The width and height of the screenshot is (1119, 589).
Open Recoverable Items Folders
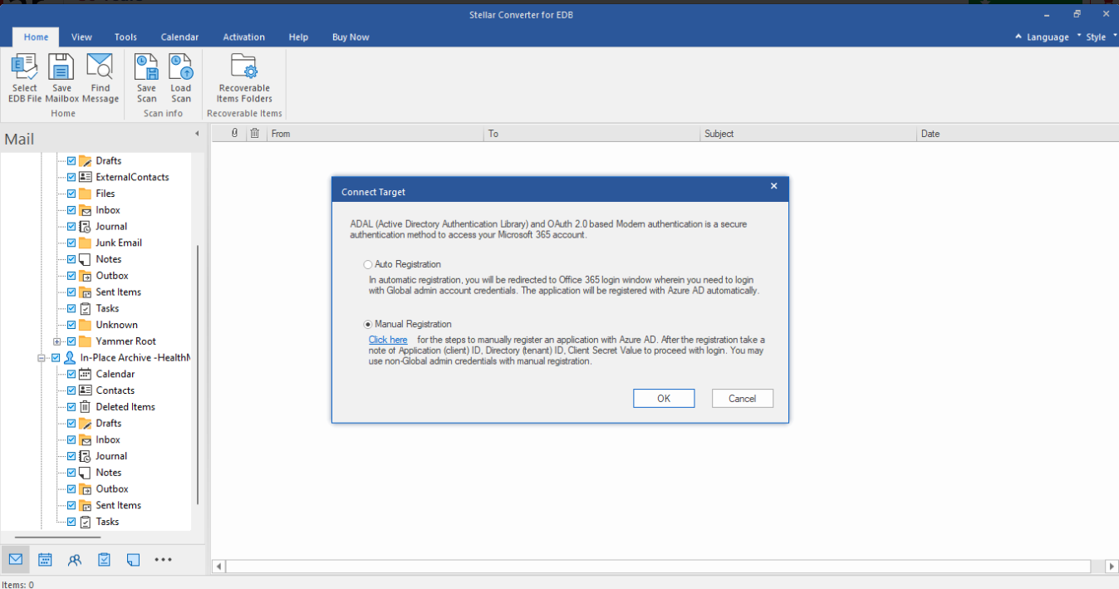coord(244,68)
